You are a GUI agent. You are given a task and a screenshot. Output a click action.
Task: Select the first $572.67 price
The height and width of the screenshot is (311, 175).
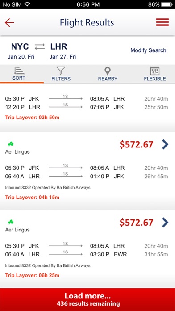coord(136,144)
